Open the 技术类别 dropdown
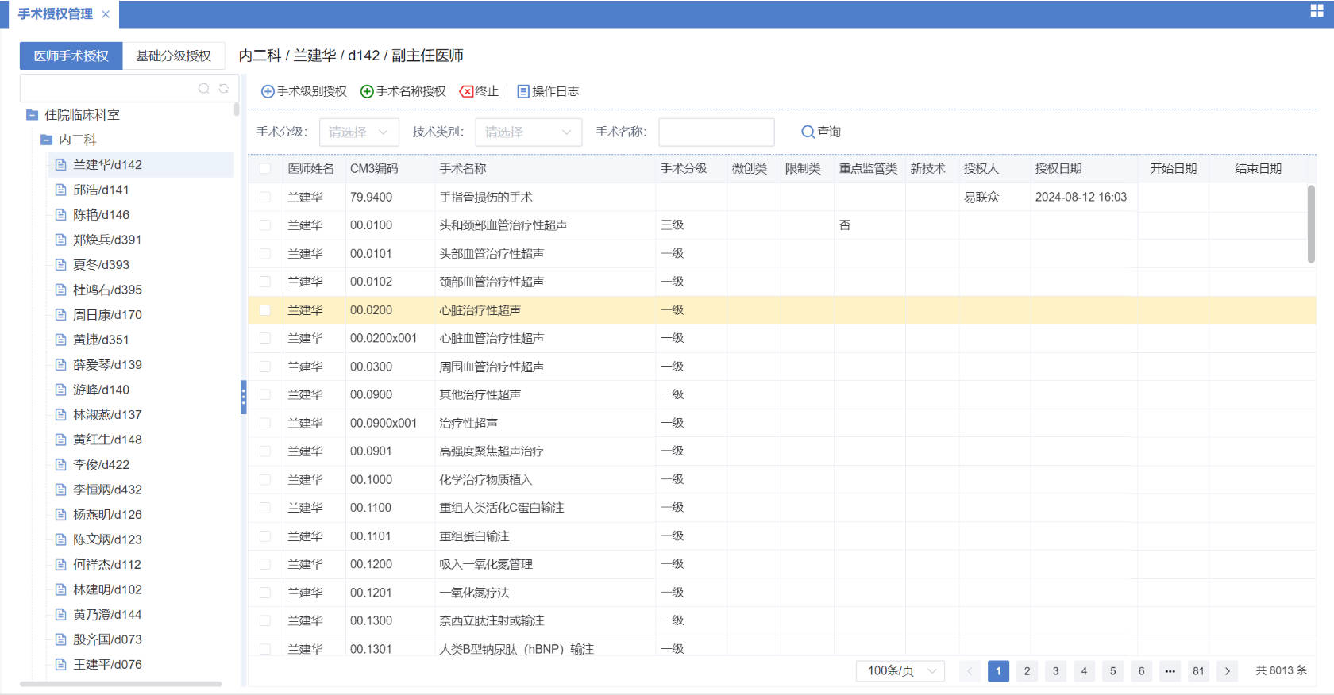The height and width of the screenshot is (695, 1334). click(528, 132)
